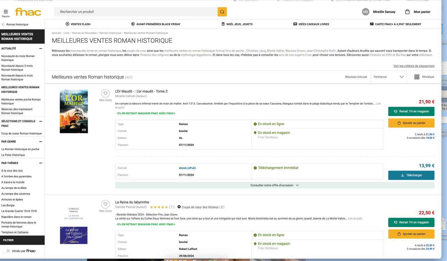
Task: Open Mon panier
Action: [422, 12]
